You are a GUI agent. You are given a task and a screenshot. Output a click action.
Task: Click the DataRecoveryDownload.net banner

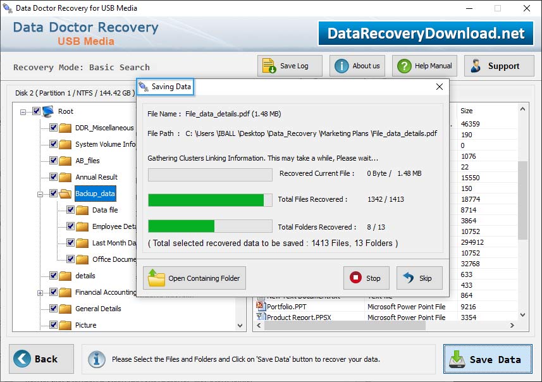[x=426, y=34]
